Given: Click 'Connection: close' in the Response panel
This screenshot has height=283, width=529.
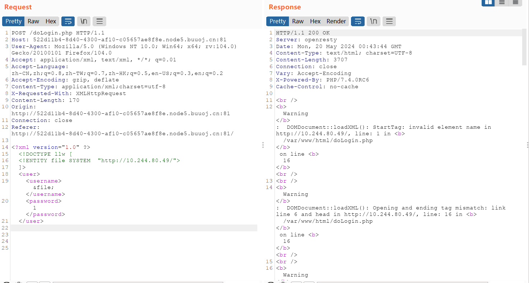Looking at the screenshot, I should pos(306,67).
